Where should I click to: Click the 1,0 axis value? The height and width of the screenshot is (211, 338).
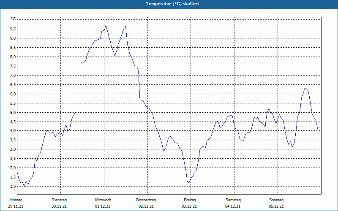coord(13,186)
